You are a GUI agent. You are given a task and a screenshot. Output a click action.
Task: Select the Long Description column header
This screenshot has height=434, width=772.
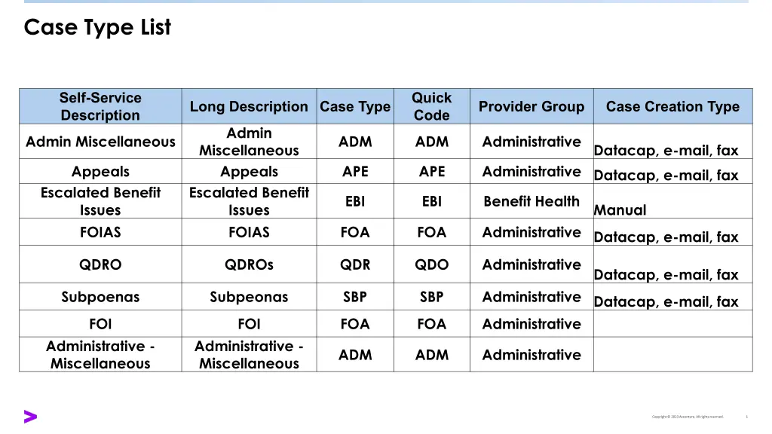(249, 107)
